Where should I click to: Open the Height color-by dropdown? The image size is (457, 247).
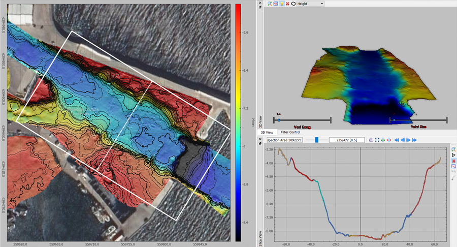[311, 4]
